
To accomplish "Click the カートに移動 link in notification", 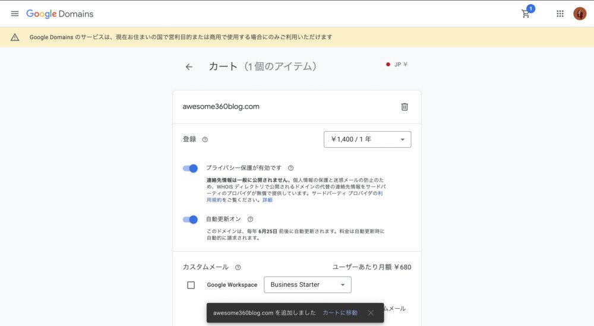I will [340, 313].
